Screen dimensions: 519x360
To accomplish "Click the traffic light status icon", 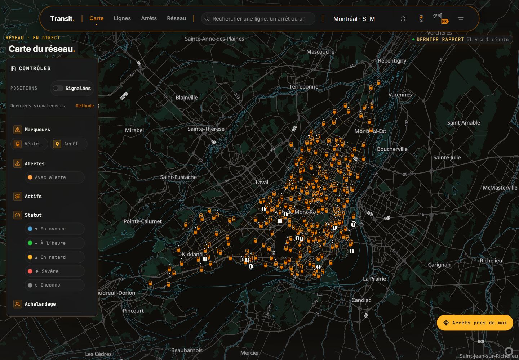I will pos(421,19).
